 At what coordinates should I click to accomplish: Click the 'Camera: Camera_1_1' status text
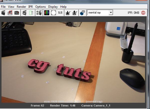[x=96, y=105]
